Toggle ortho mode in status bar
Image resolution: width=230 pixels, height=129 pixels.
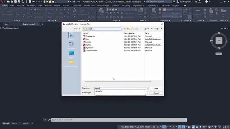pos(164,127)
